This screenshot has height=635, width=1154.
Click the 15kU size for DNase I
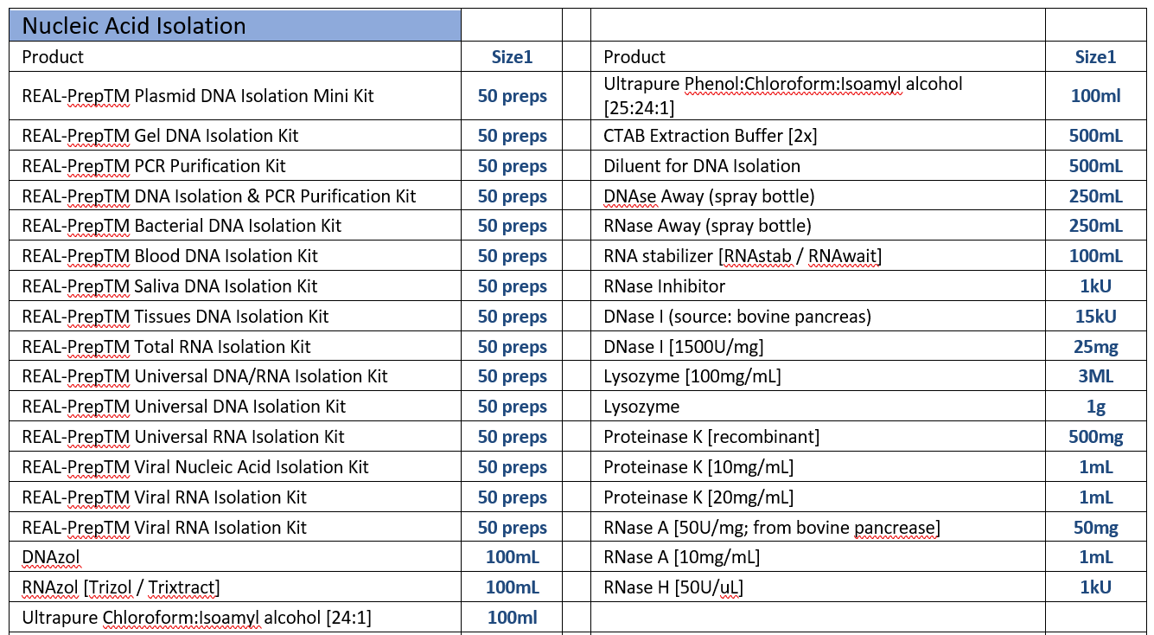(1095, 317)
